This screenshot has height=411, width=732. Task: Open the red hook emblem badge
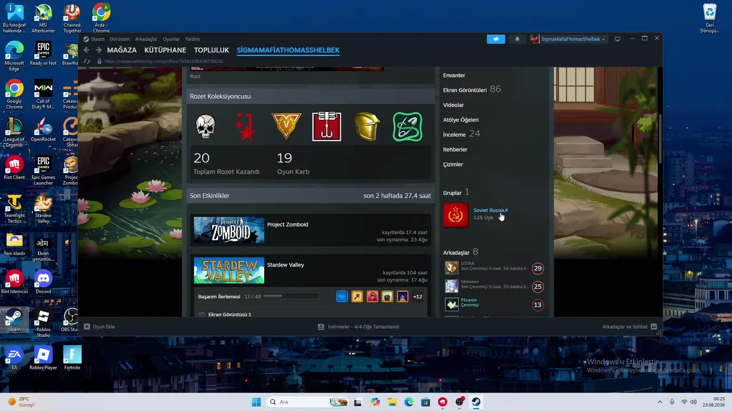click(327, 127)
